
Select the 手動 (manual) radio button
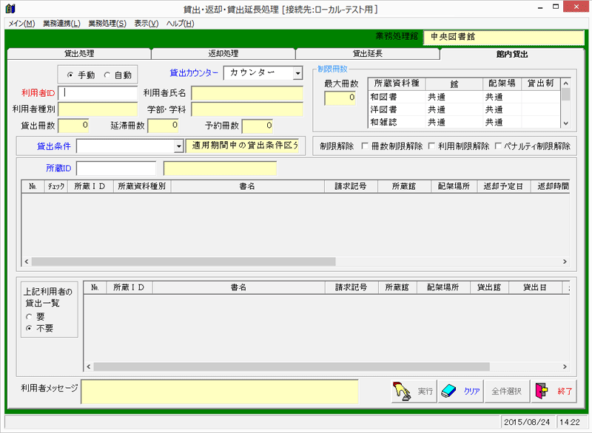tap(70, 75)
